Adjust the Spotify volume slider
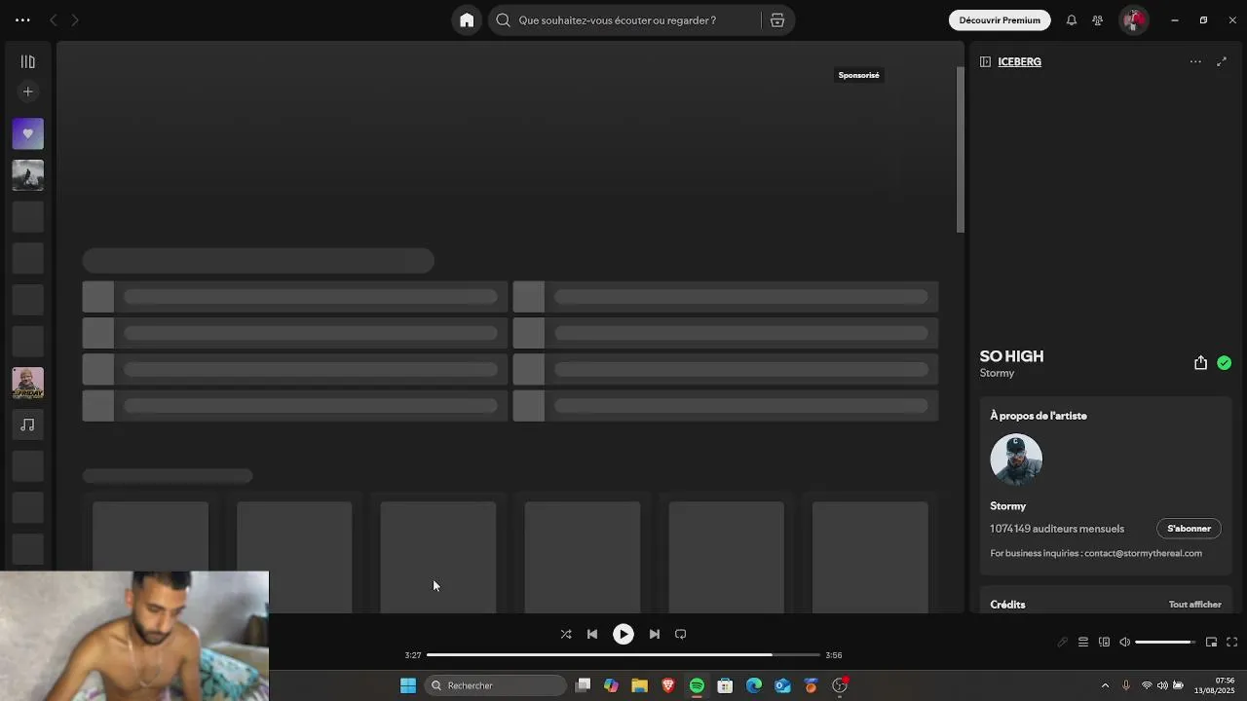The height and width of the screenshot is (701, 1247). click(1164, 643)
